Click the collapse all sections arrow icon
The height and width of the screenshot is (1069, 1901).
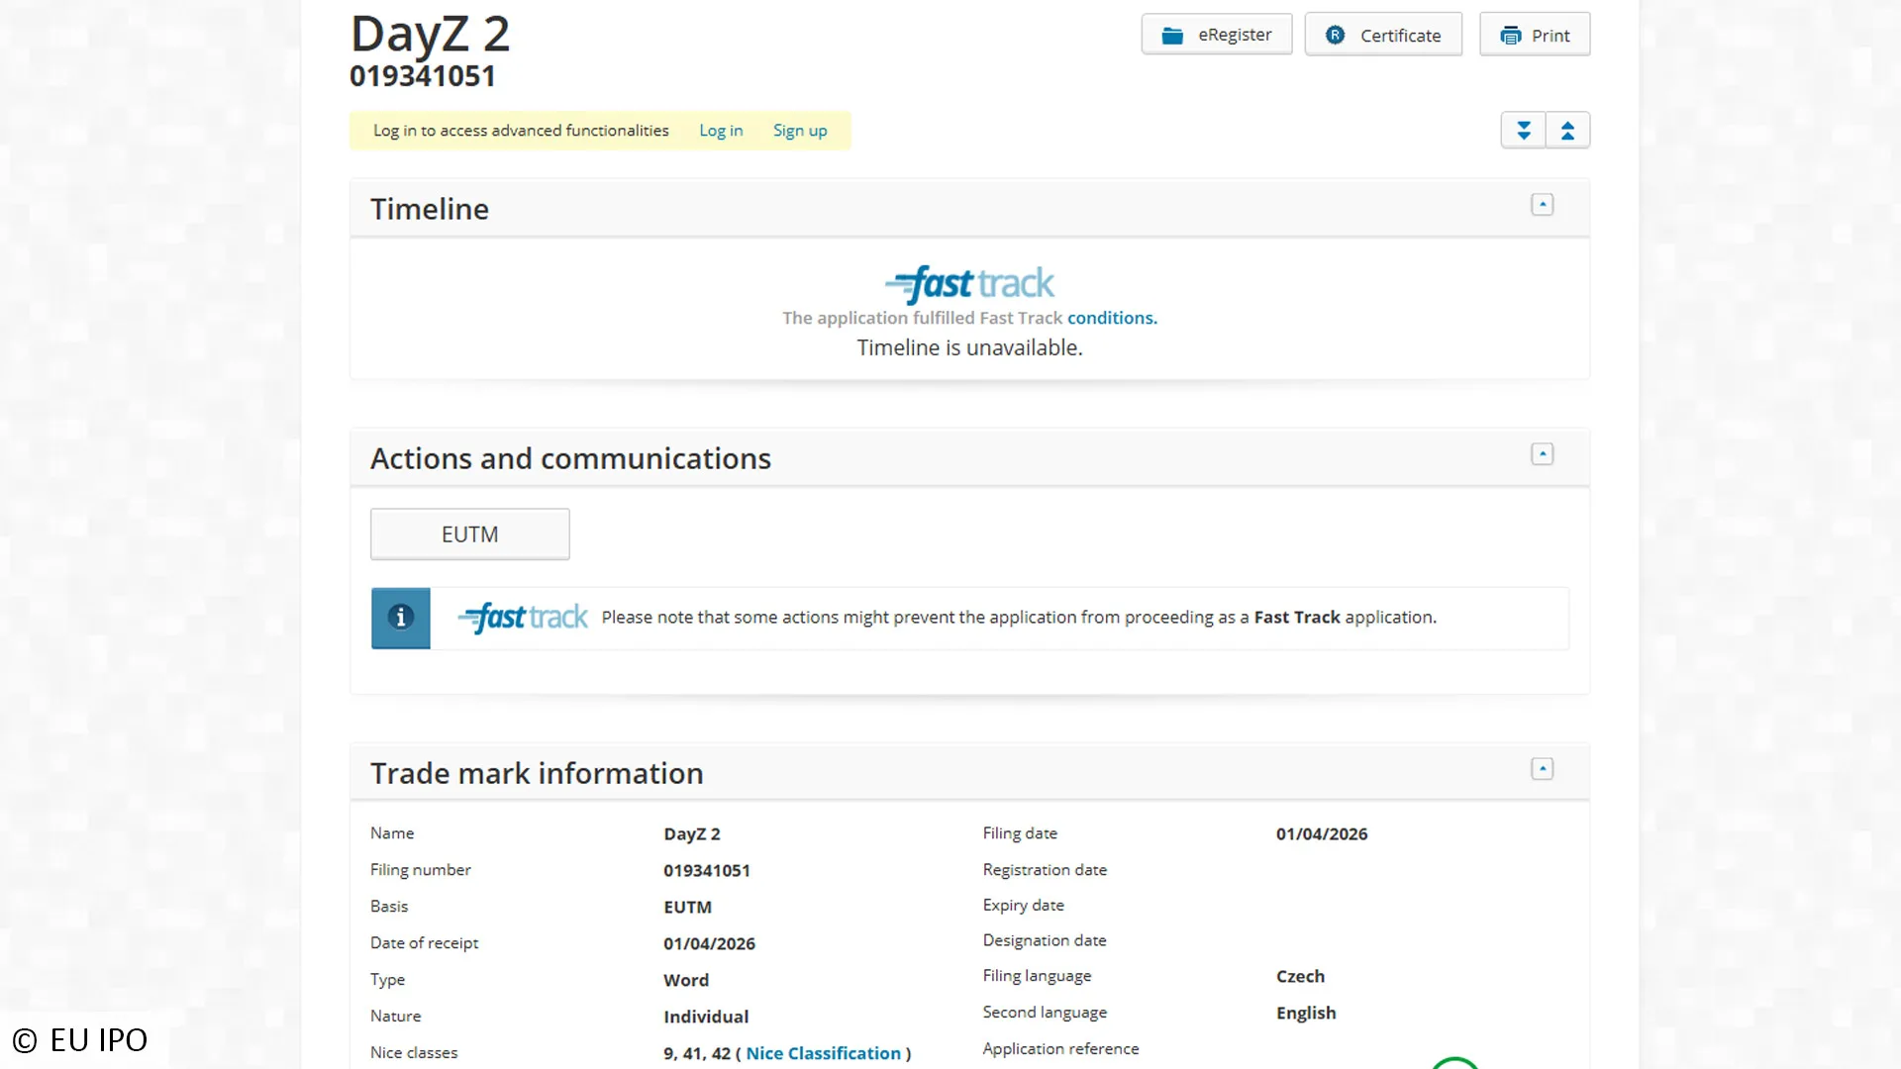[x=1567, y=131]
